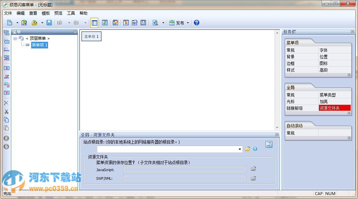Cut the selected menu item
358x199 pixels.
point(7,112)
